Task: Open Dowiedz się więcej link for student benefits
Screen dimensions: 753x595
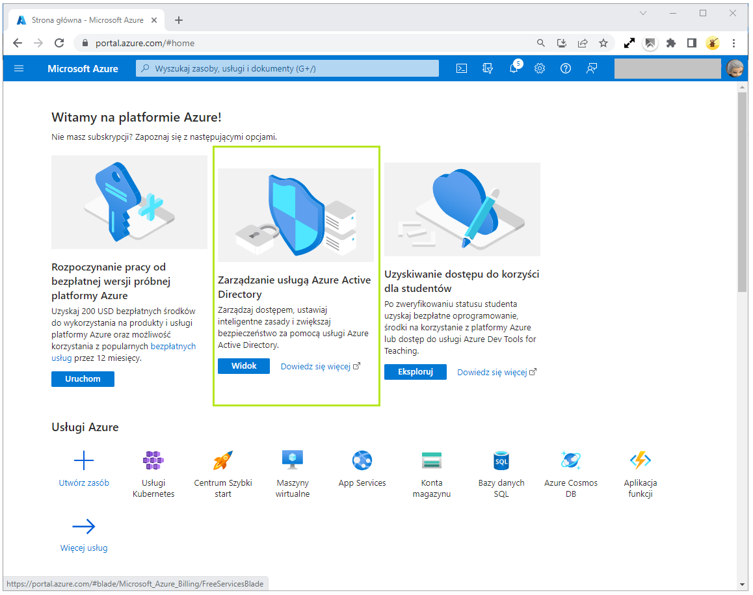Action: coord(492,371)
